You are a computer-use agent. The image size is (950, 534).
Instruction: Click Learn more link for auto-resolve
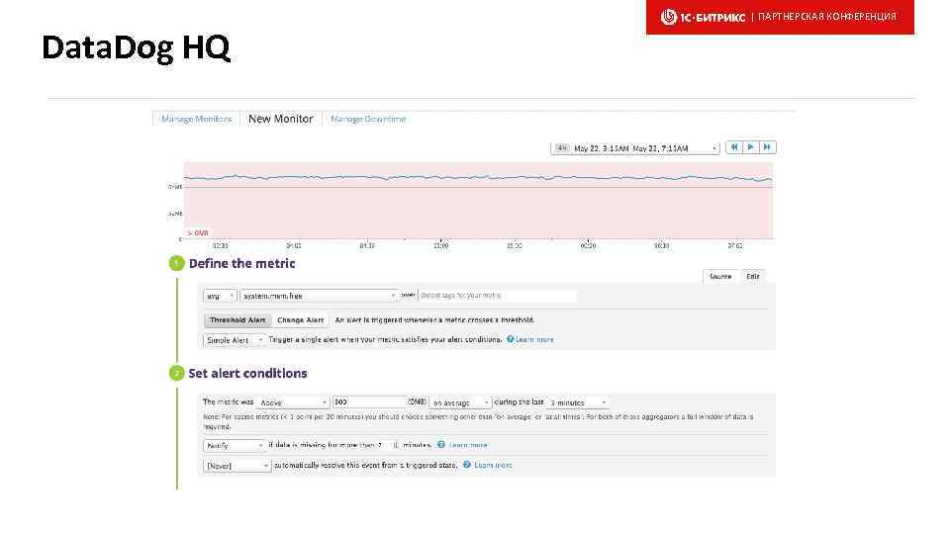pyautogui.click(x=493, y=465)
